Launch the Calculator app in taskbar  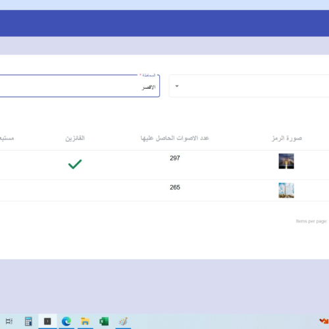[28, 321]
